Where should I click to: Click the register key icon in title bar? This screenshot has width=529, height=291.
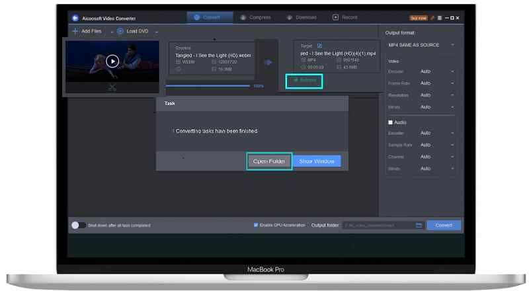coord(432,18)
